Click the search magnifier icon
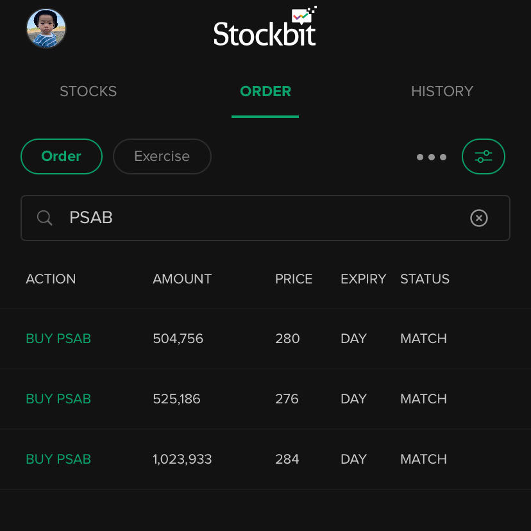Screen dimensions: 531x531 point(44,218)
